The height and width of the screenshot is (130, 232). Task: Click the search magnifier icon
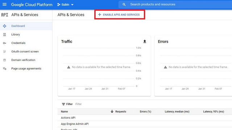124,5
